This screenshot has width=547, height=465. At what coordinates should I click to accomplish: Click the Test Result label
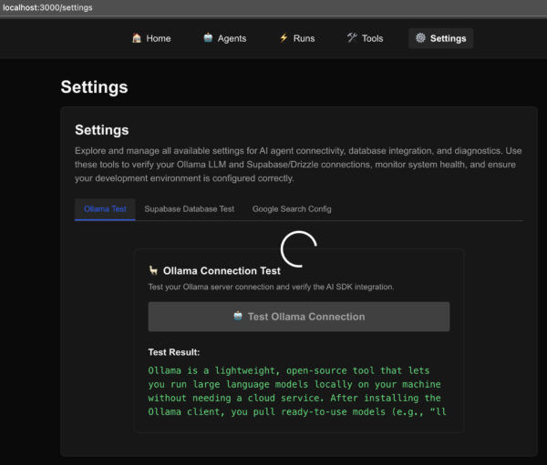(x=173, y=352)
